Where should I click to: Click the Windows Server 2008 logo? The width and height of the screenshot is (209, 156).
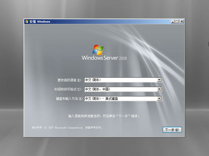tap(104, 53)
